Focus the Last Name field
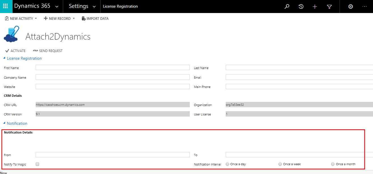This screenshot has height=174, width=373. 299,68
